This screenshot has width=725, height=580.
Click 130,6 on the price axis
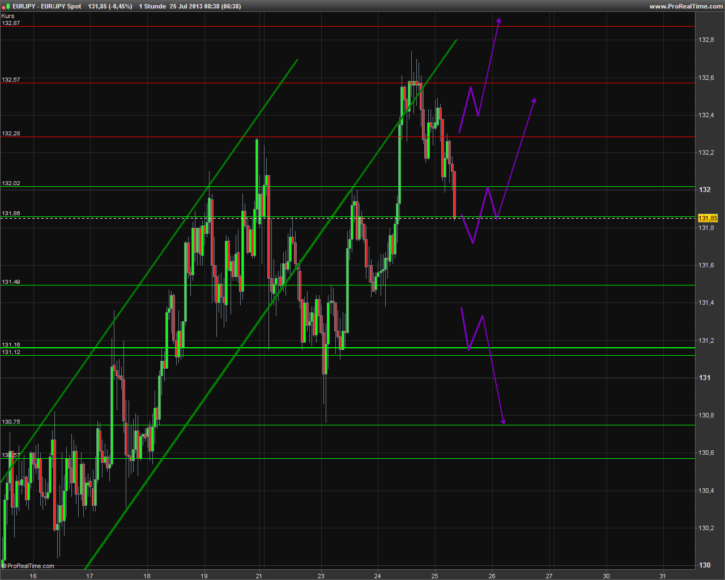[706, 453]
